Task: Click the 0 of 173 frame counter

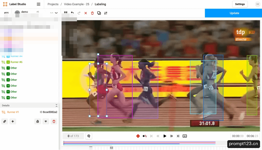Action: 73,136
